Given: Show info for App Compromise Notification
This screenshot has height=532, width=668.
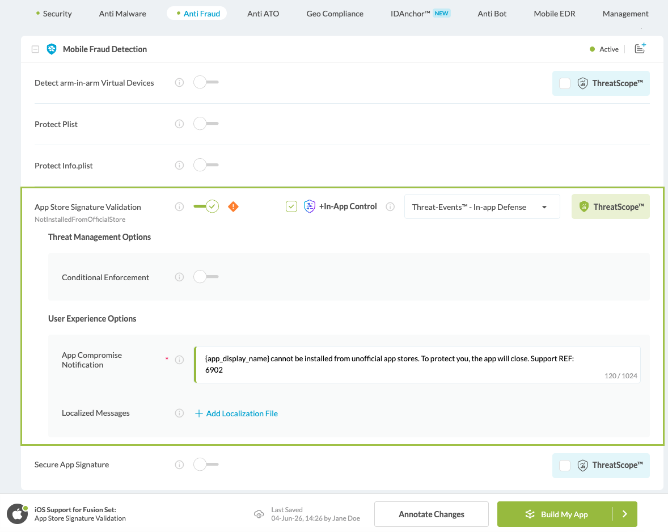Looking at the screenshot, I should [179, 360].
